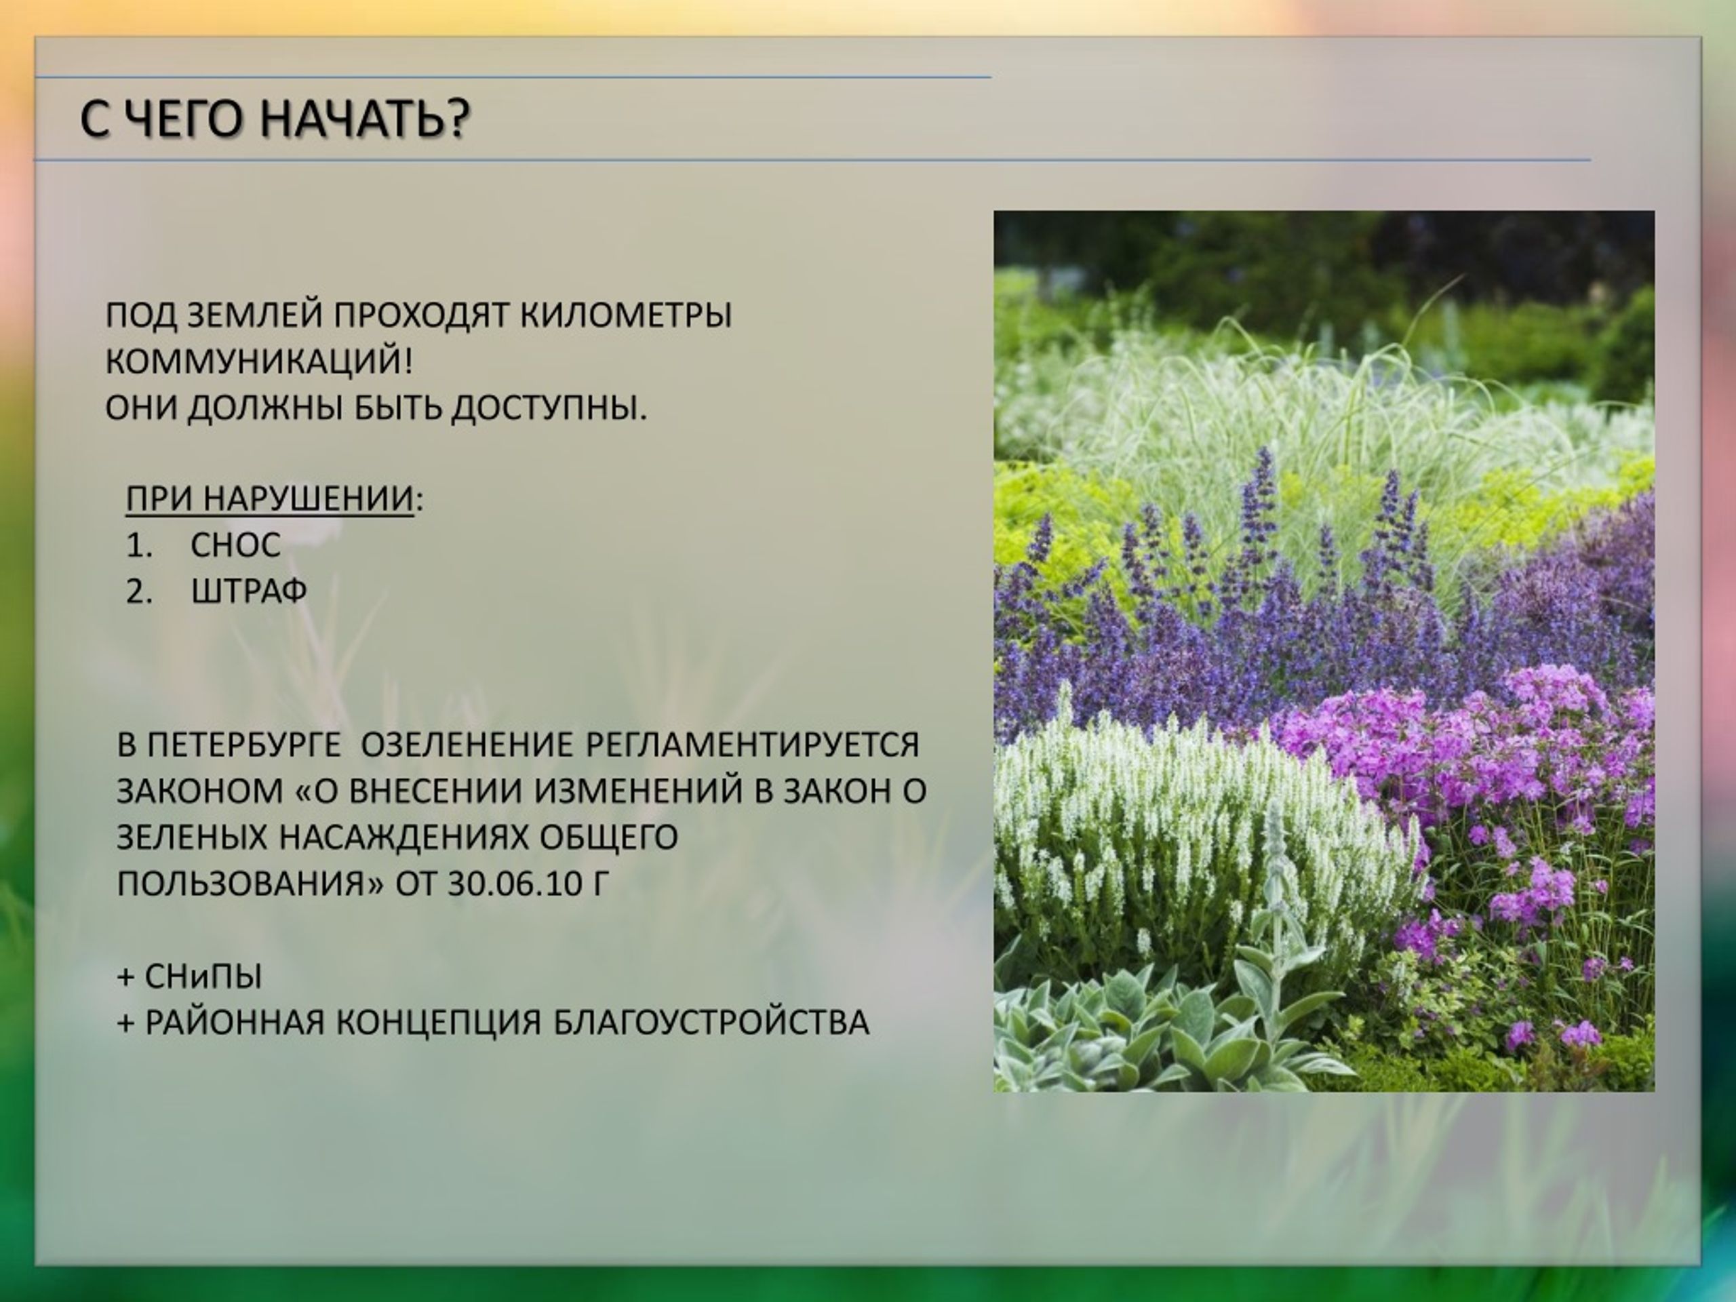Click the line 'ПОЛЬЗОВАНИЯ» ОТ 30.06.10 Г'

click(363, 884)
